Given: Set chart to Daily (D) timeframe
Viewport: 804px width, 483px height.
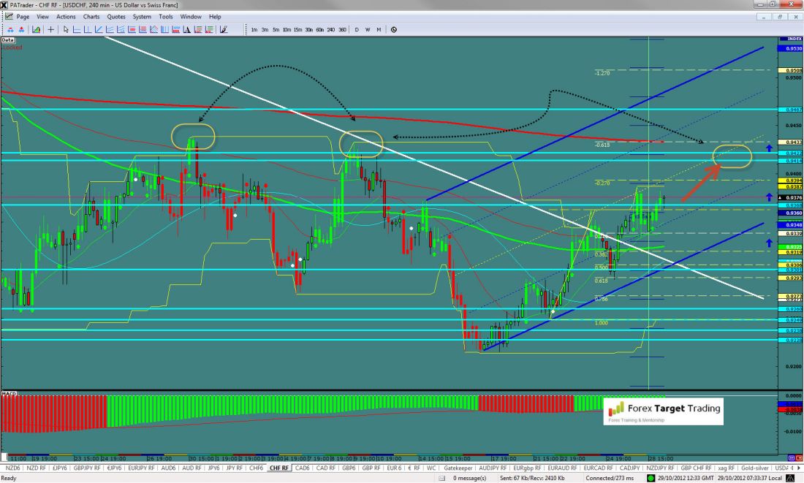Looking at the screenshot, I should pos(357,30).
